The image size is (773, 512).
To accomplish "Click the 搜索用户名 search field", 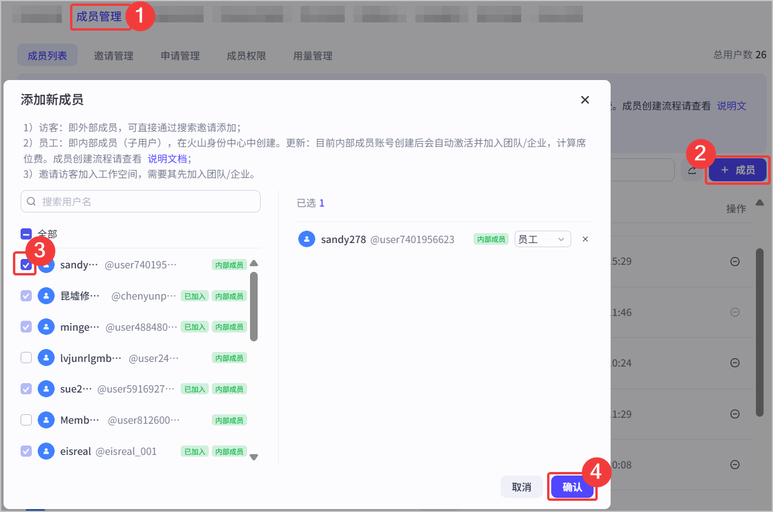I will pyautogui.click(x=141, y=201).
